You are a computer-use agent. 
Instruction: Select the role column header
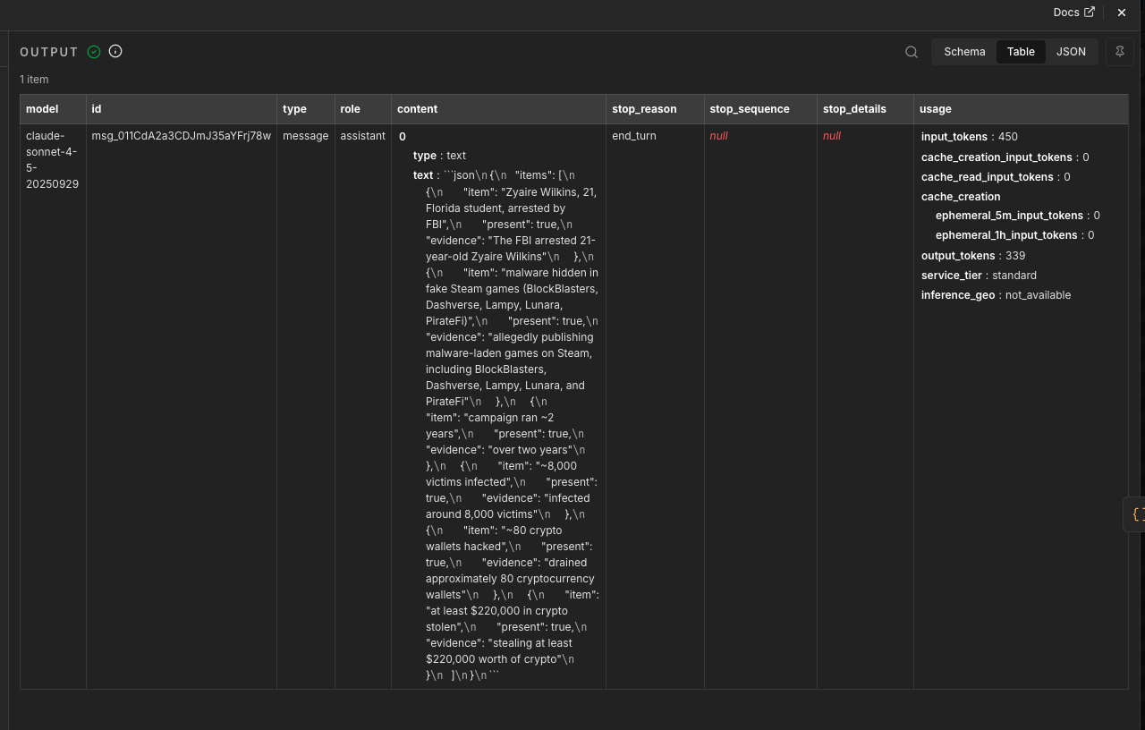point(363,109)
